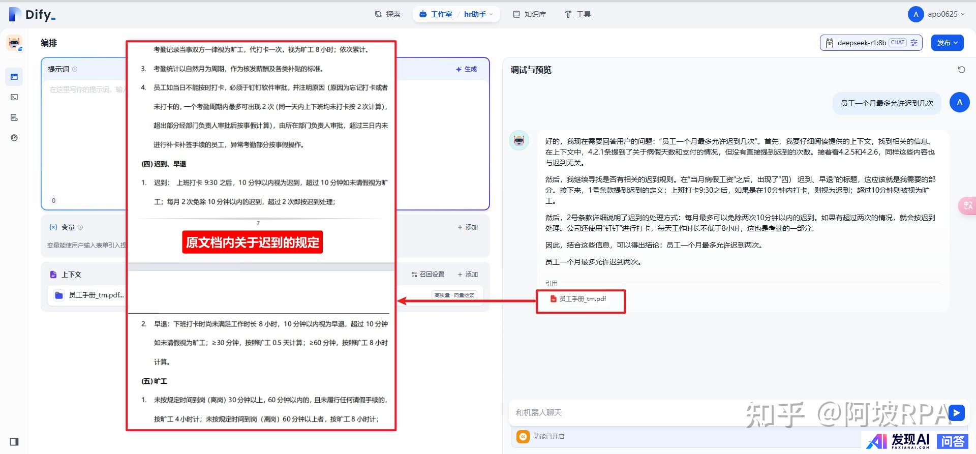
Task: Open the 工具 tab
Action: [577, 14]
